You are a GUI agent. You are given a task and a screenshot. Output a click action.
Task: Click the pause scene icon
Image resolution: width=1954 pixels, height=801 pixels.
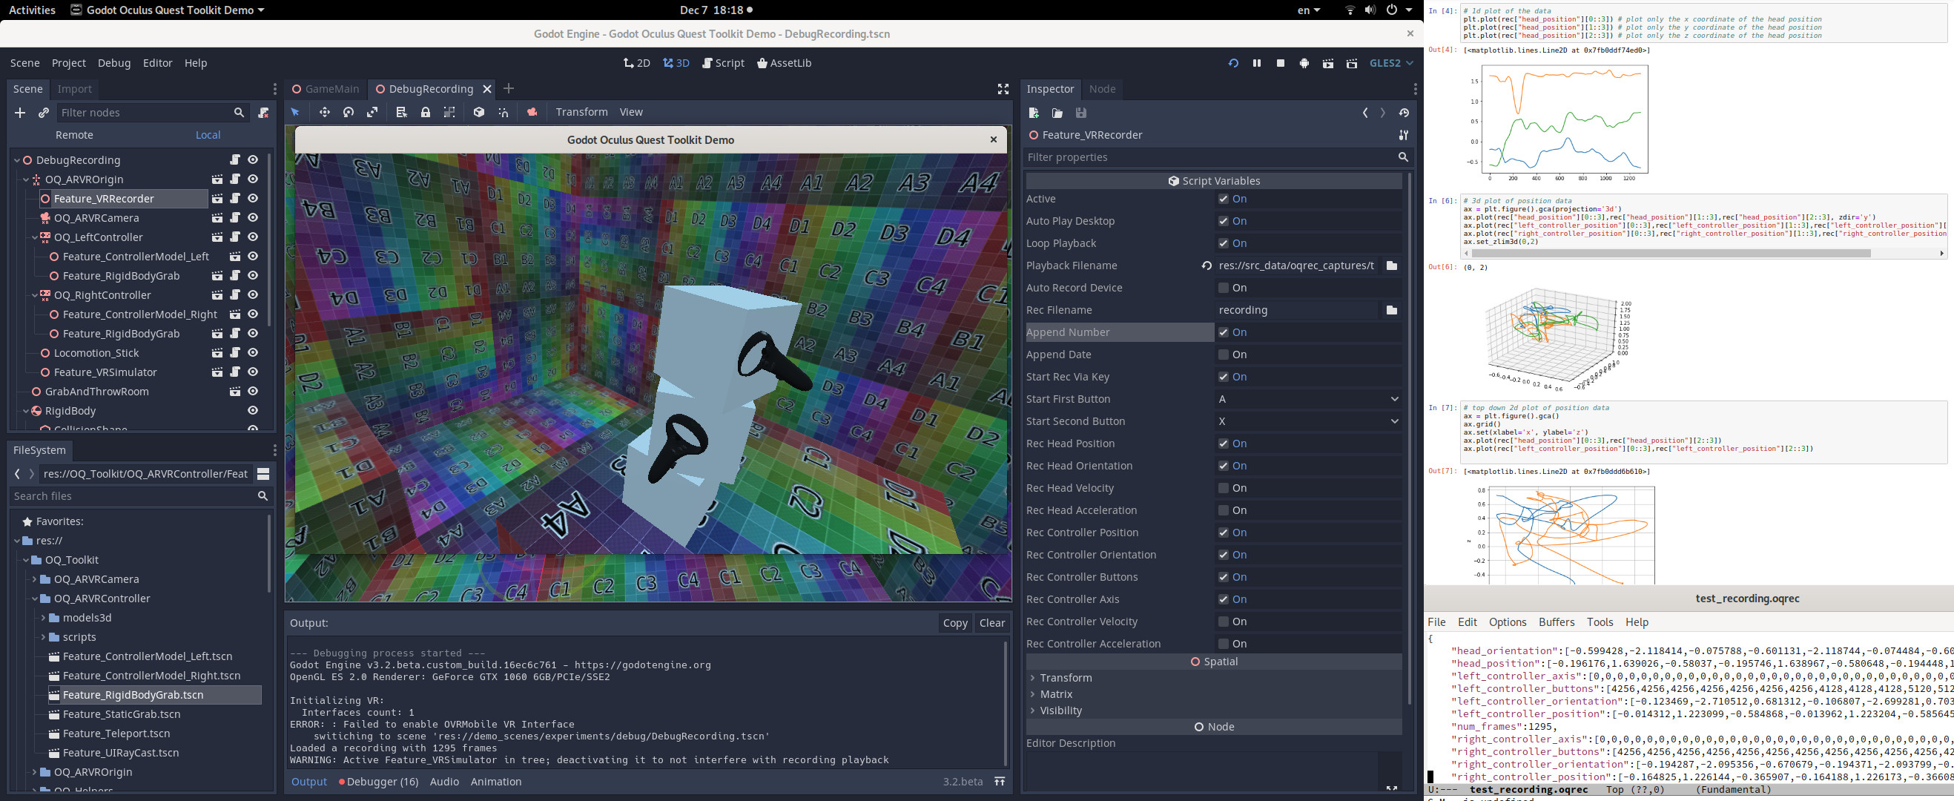pyautogui.click(x=1257, y=63)
